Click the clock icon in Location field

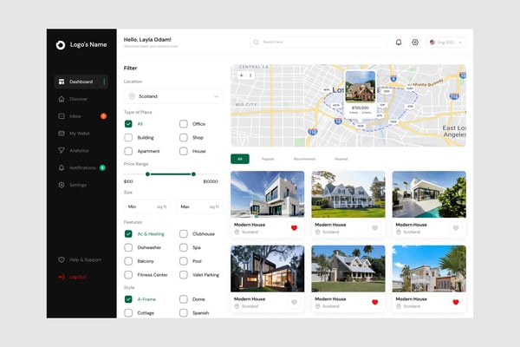[132, 96]
